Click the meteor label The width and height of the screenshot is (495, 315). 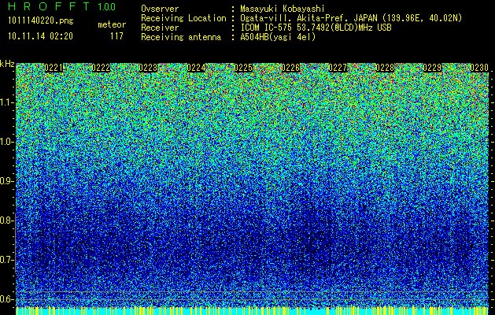(112, 24)
